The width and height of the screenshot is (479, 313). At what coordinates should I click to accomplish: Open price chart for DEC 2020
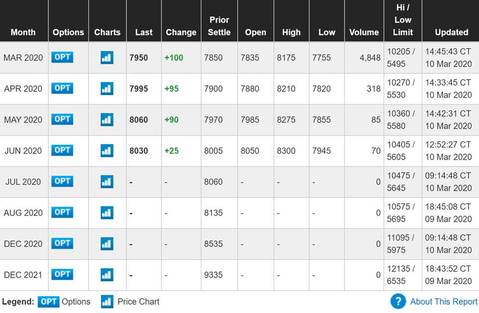pos(107,244)
